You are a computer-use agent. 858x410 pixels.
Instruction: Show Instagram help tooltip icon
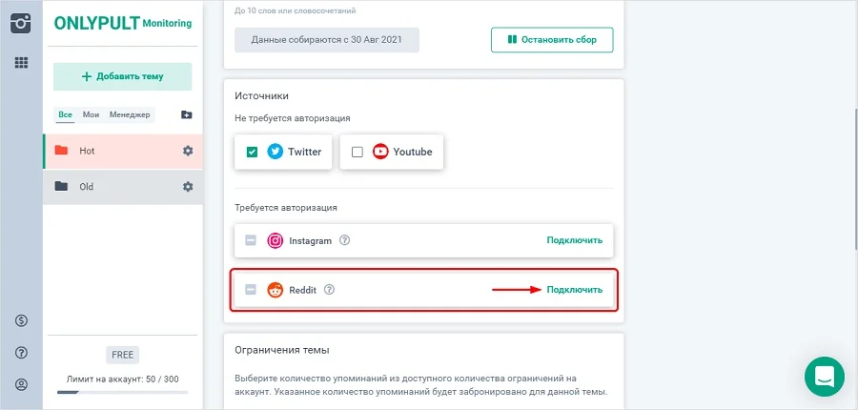345,240
